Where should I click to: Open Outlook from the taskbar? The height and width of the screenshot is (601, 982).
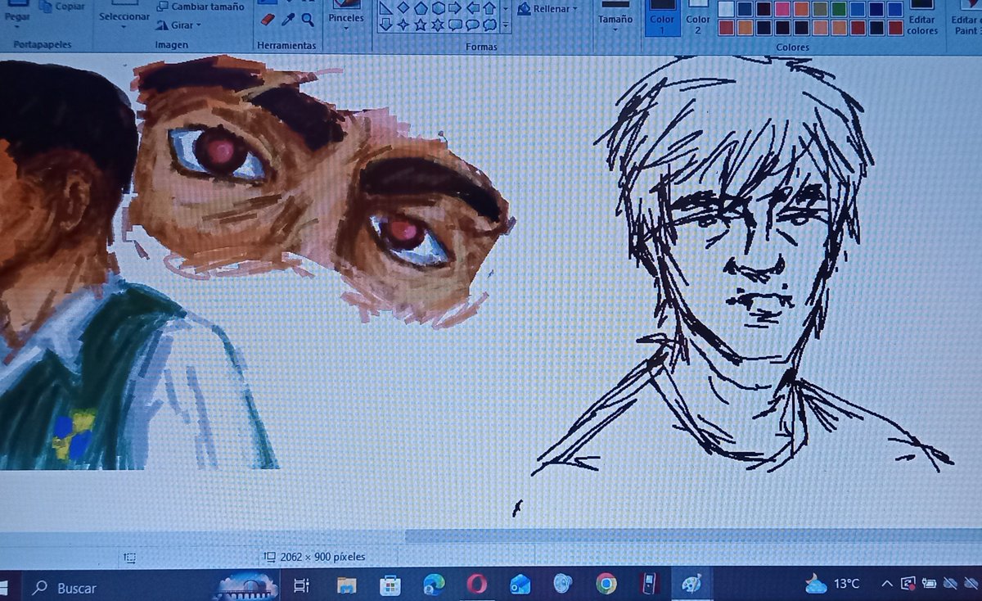tap(520, 584)
